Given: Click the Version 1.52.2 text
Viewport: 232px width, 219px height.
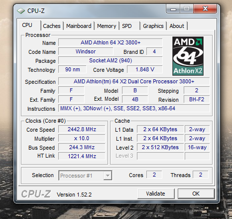Looking at the screenshot, I should [x=74, y=195].
